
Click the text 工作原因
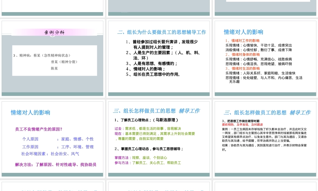(x=30, y=147)
